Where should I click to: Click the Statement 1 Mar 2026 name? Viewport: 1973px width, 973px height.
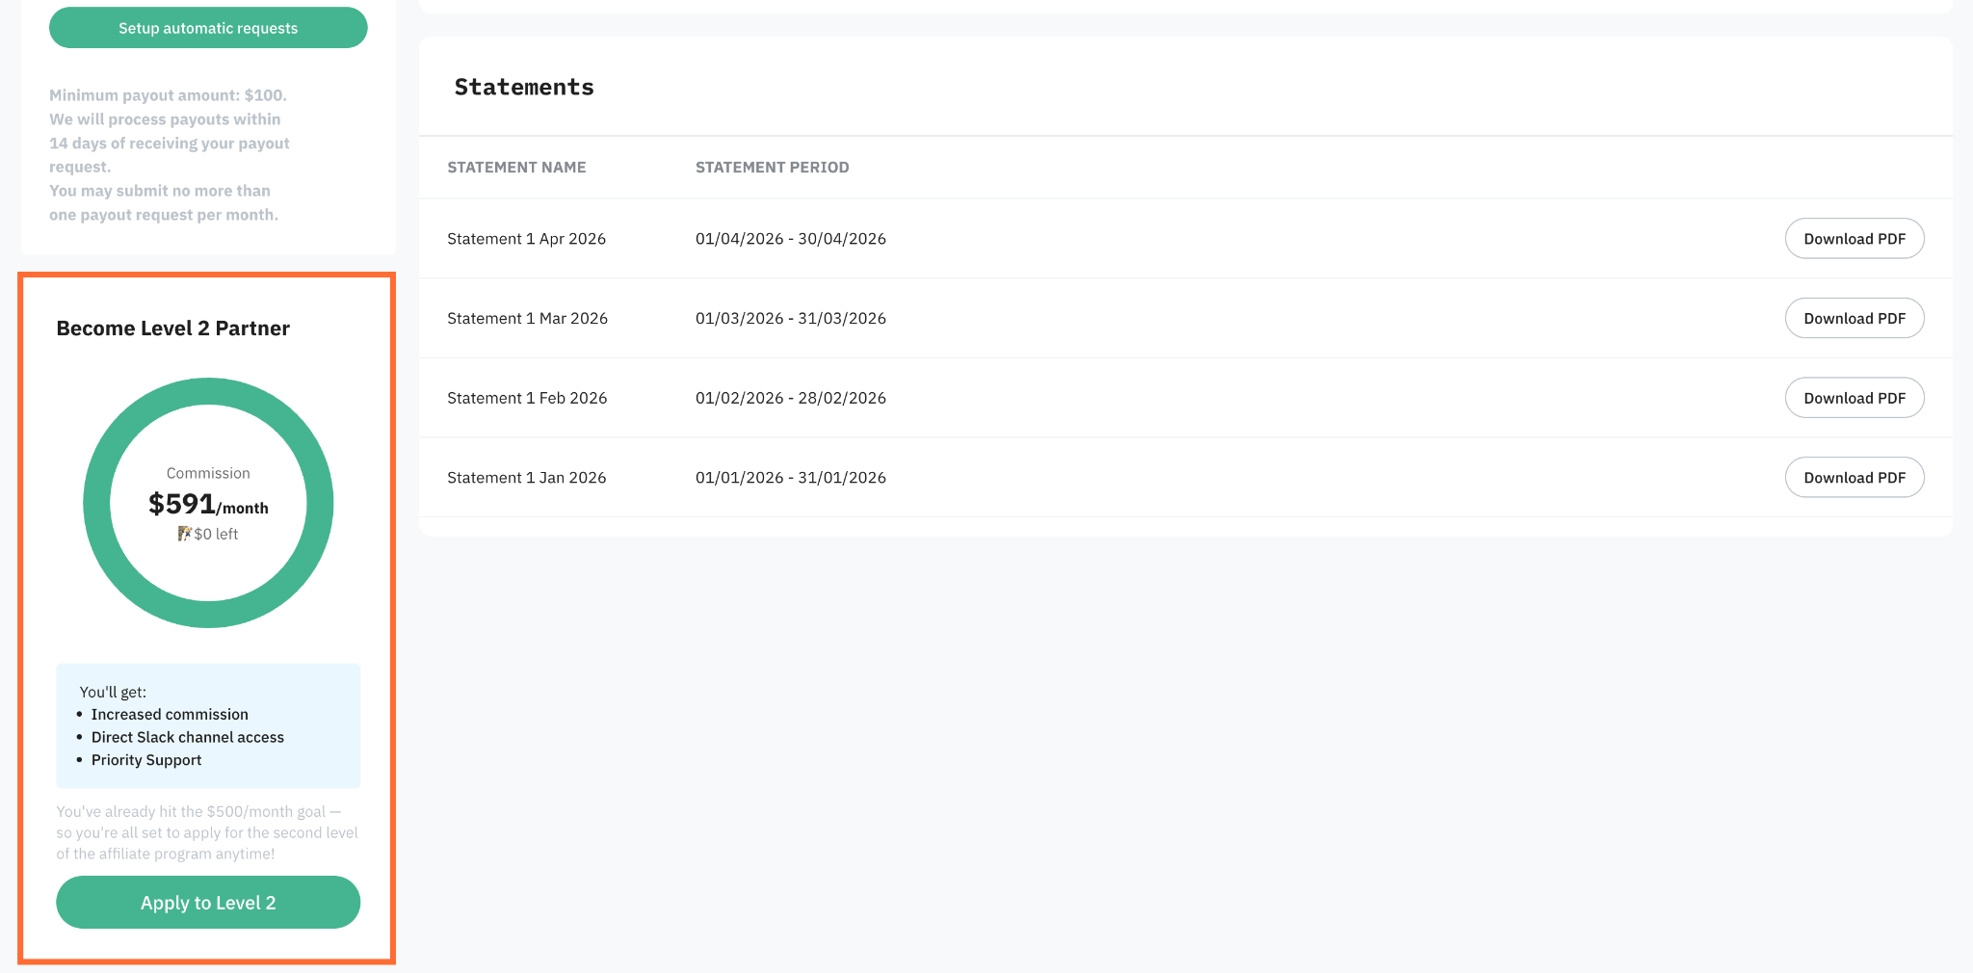point(528,319)
